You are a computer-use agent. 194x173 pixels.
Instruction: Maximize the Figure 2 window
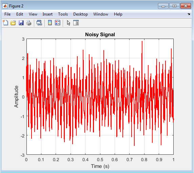(174, 6)
